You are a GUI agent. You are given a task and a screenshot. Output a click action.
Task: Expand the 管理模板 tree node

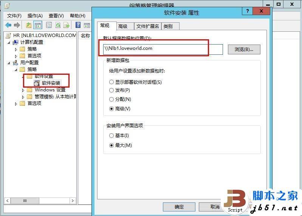coord(23,97)
